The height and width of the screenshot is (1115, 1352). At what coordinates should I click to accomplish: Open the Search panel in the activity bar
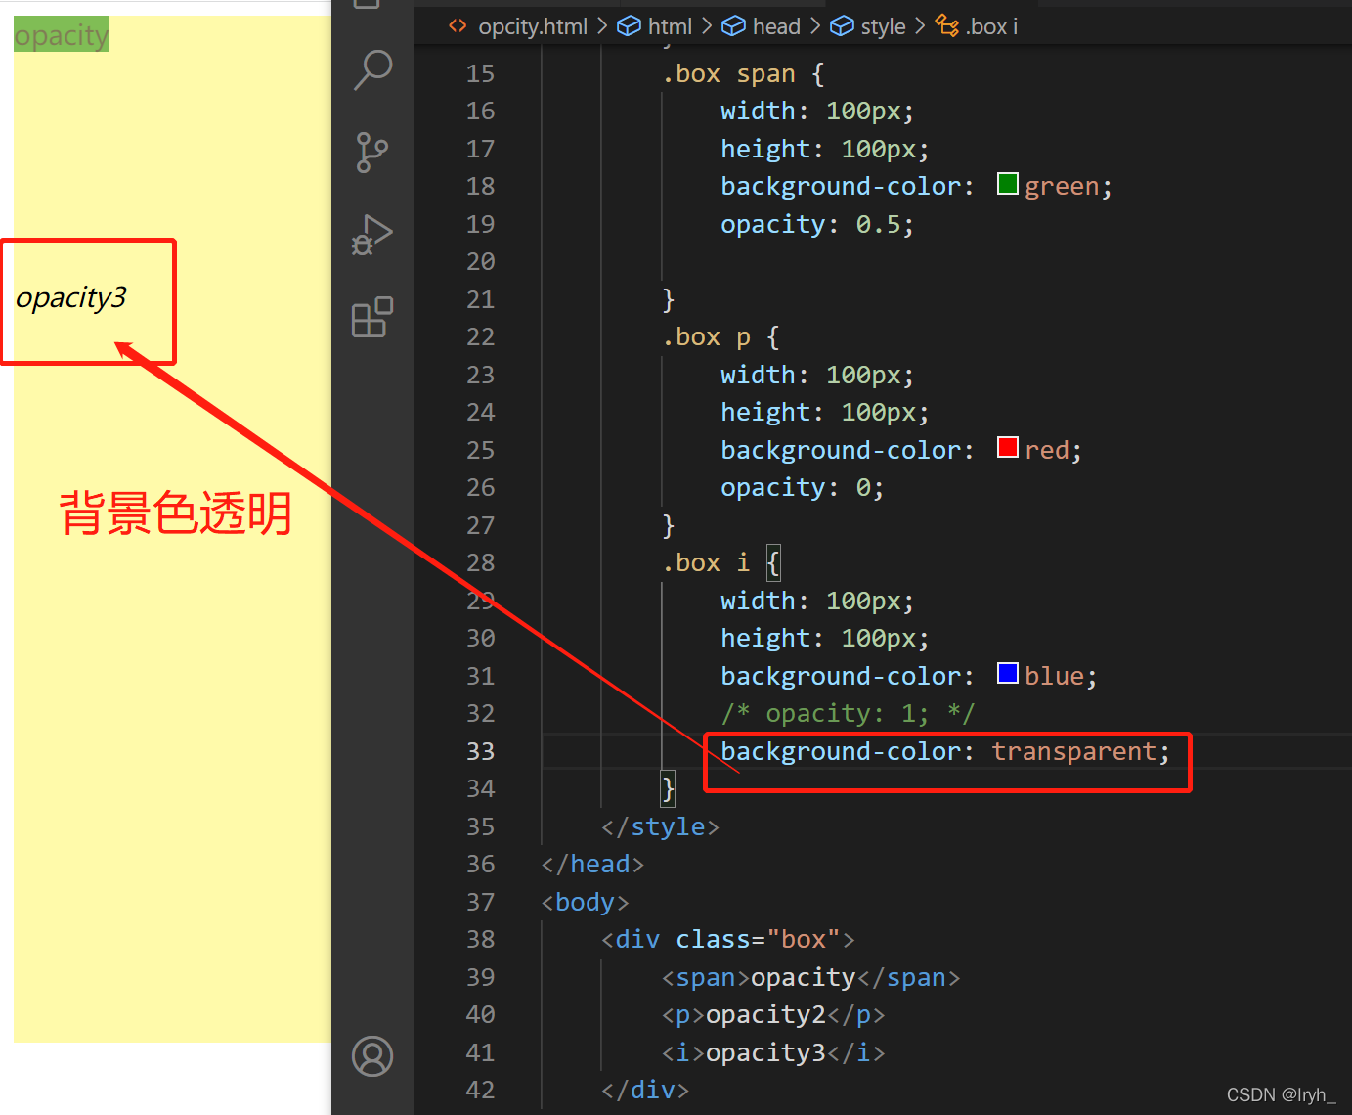tap(372, 69)
